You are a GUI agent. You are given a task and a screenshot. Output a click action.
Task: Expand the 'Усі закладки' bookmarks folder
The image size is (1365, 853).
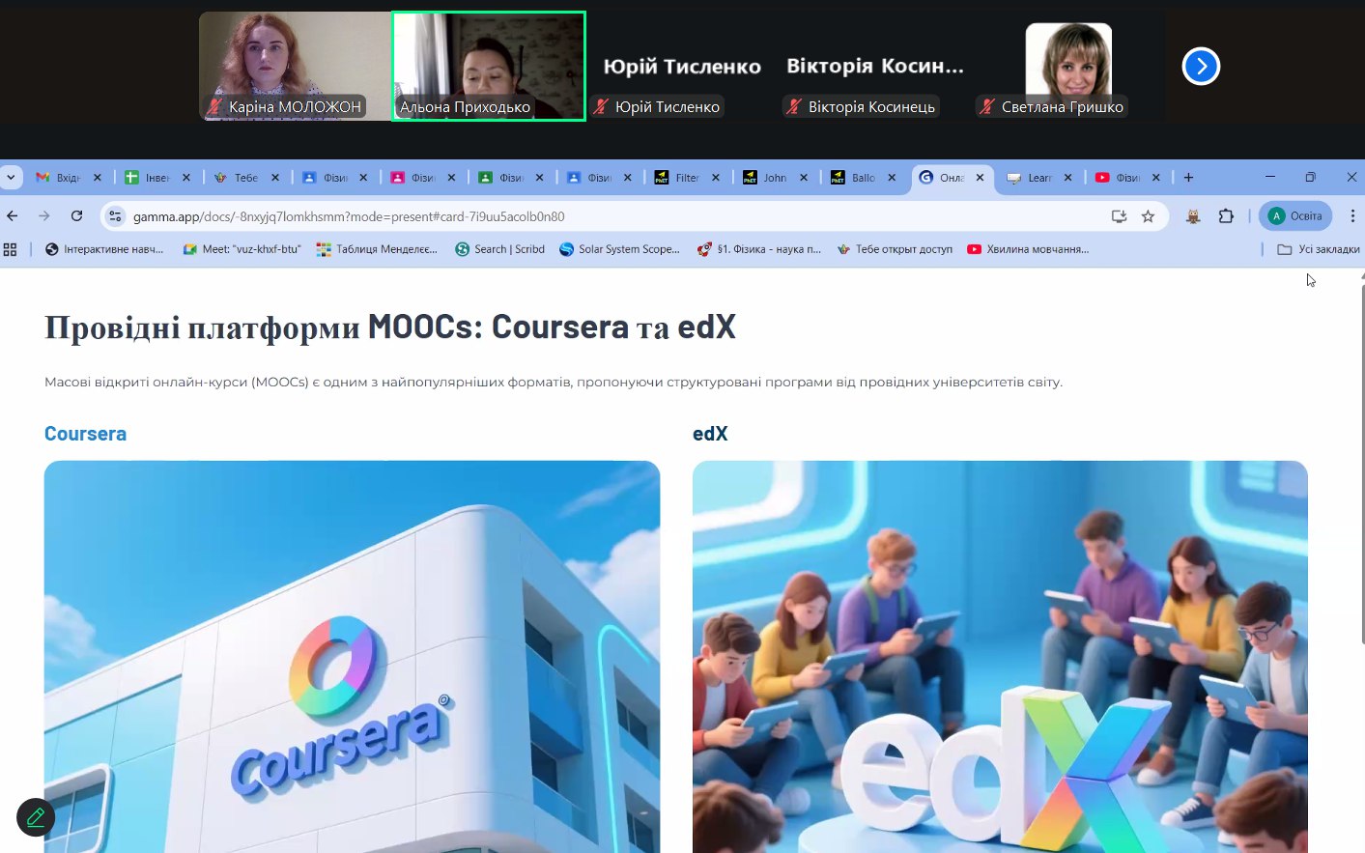click(x=1318, y=249)
